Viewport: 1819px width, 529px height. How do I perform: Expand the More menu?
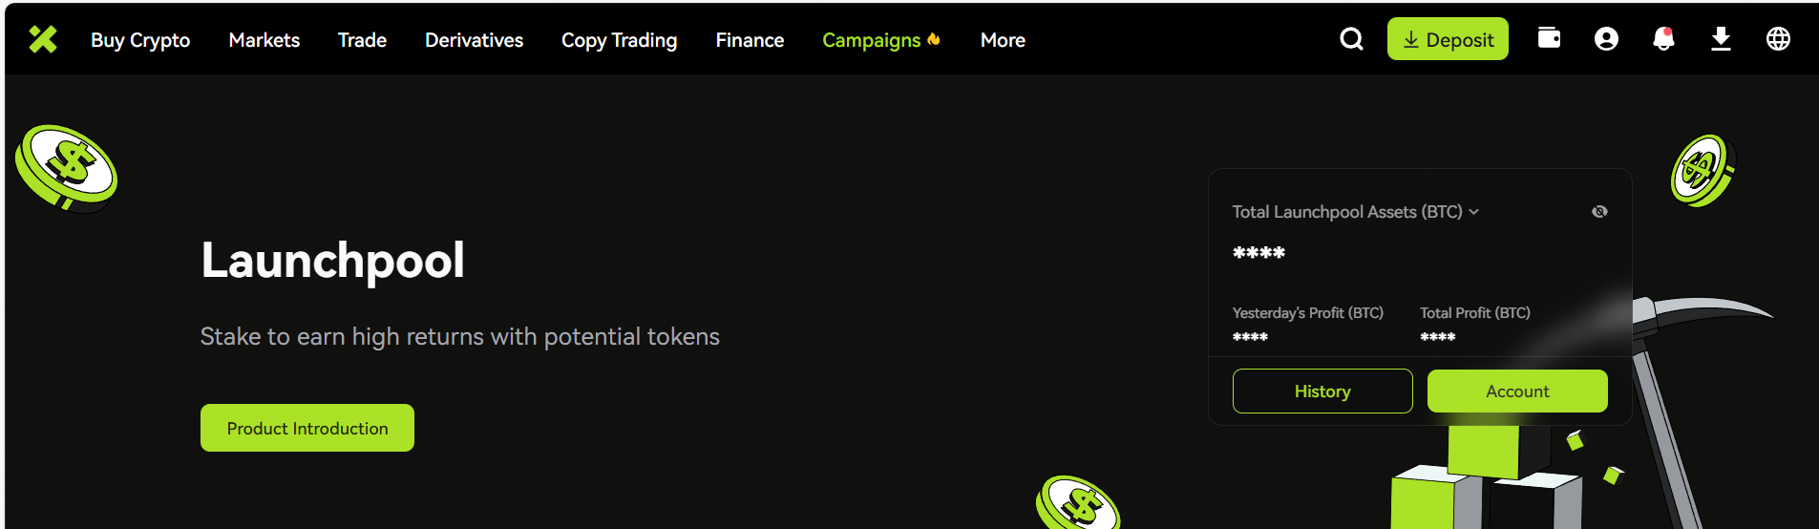[x=1003, y=40]
